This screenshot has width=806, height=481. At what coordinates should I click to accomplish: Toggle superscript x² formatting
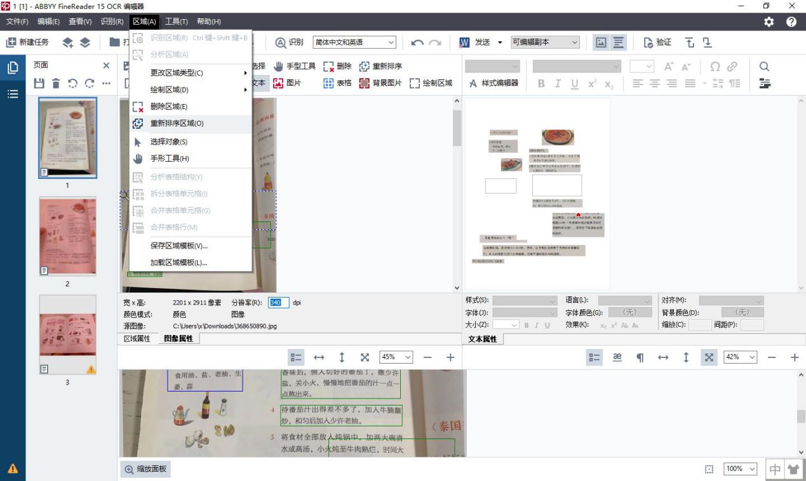[x=592, y=84]
